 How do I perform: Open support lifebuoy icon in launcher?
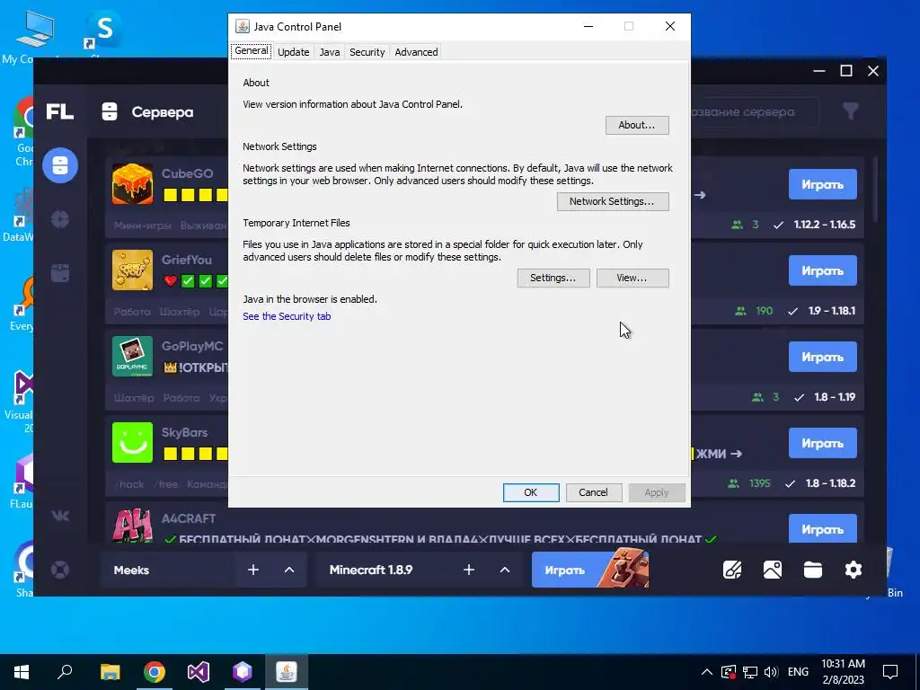click(x=60, y=570)
